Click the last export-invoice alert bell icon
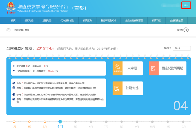Viewport: 196px width, 132px height. pos(14,99)
